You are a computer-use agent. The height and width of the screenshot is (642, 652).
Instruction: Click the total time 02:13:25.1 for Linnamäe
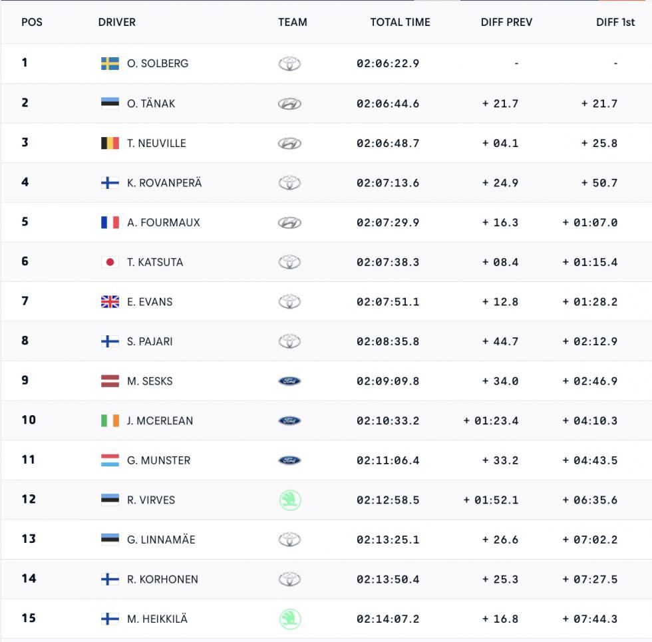click(x=387, y=540)
